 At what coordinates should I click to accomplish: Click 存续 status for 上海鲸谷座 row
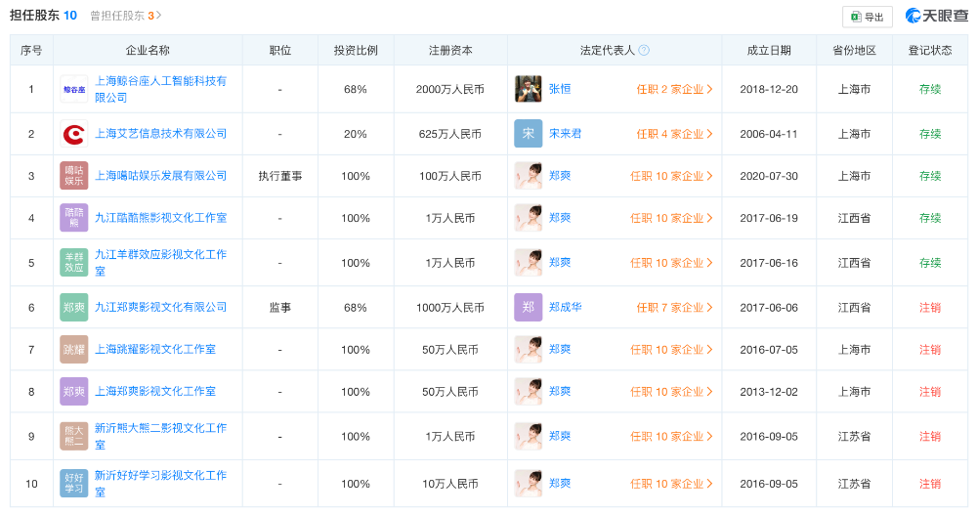pos(930,89)
